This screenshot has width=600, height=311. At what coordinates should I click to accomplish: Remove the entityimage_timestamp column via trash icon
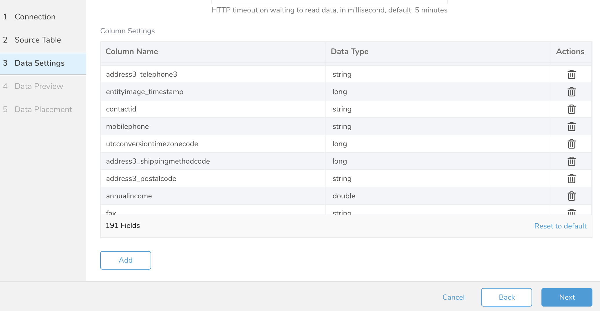tap(571, 92)
